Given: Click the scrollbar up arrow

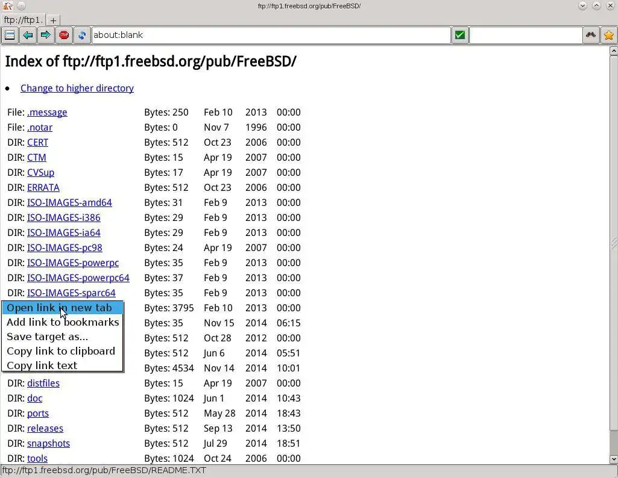Looking at the screenshot, I should pos(614,51).
